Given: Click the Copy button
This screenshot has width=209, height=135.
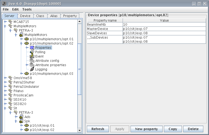Looking at the screenshot, I should tap(173, 129).
